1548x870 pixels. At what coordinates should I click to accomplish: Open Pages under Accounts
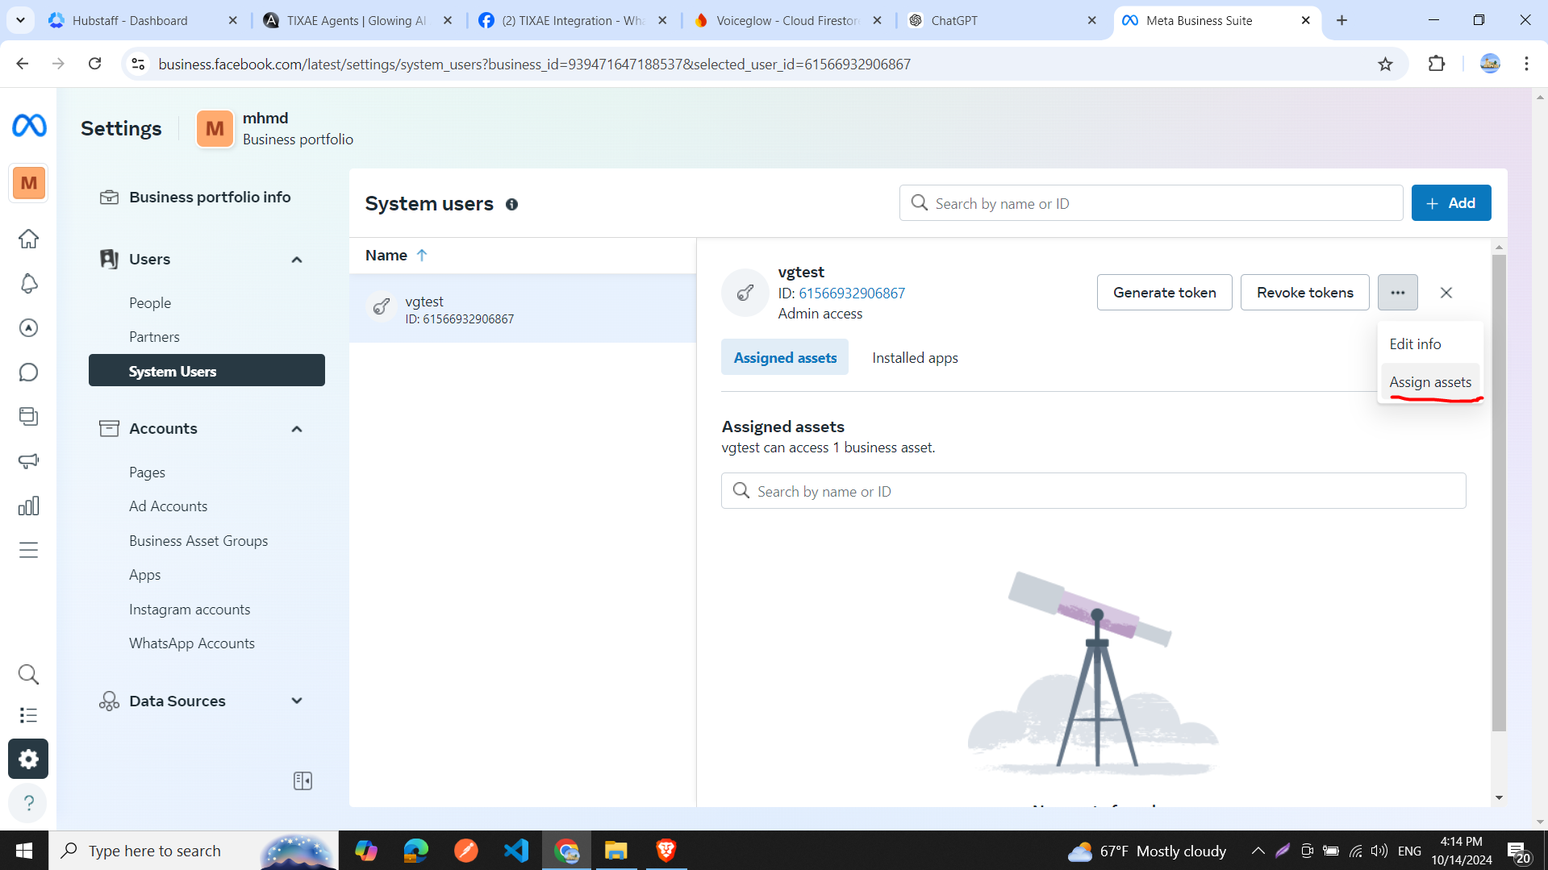[147, 472]
